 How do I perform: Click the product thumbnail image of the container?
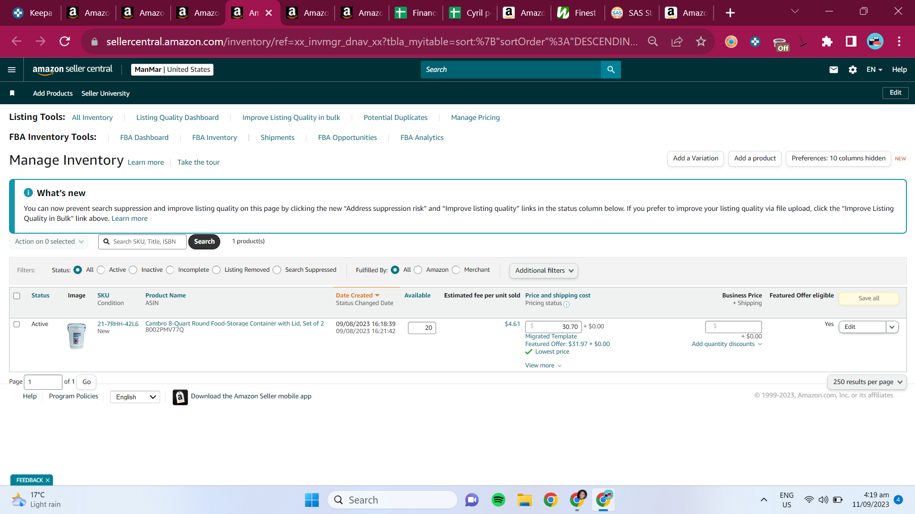click(x=76, y=336)
